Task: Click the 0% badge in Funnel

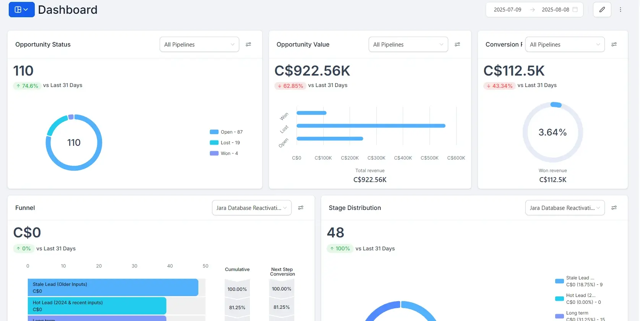Action: pyautogui.click(x=23, y=248)
